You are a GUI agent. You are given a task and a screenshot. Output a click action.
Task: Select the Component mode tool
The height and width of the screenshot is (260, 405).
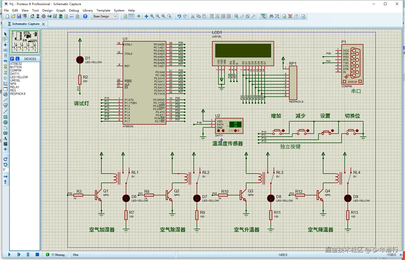pyautogui.click(x=5, y=39)
